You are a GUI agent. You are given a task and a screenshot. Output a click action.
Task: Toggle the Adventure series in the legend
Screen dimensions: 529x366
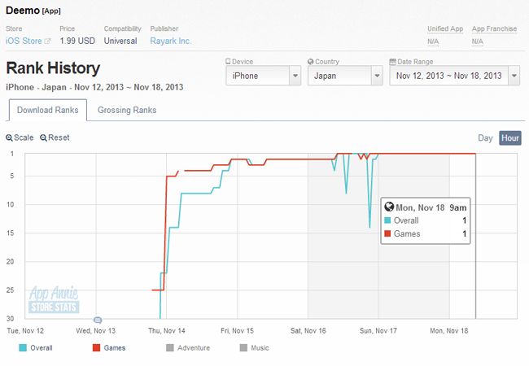(x=188, y=348)
